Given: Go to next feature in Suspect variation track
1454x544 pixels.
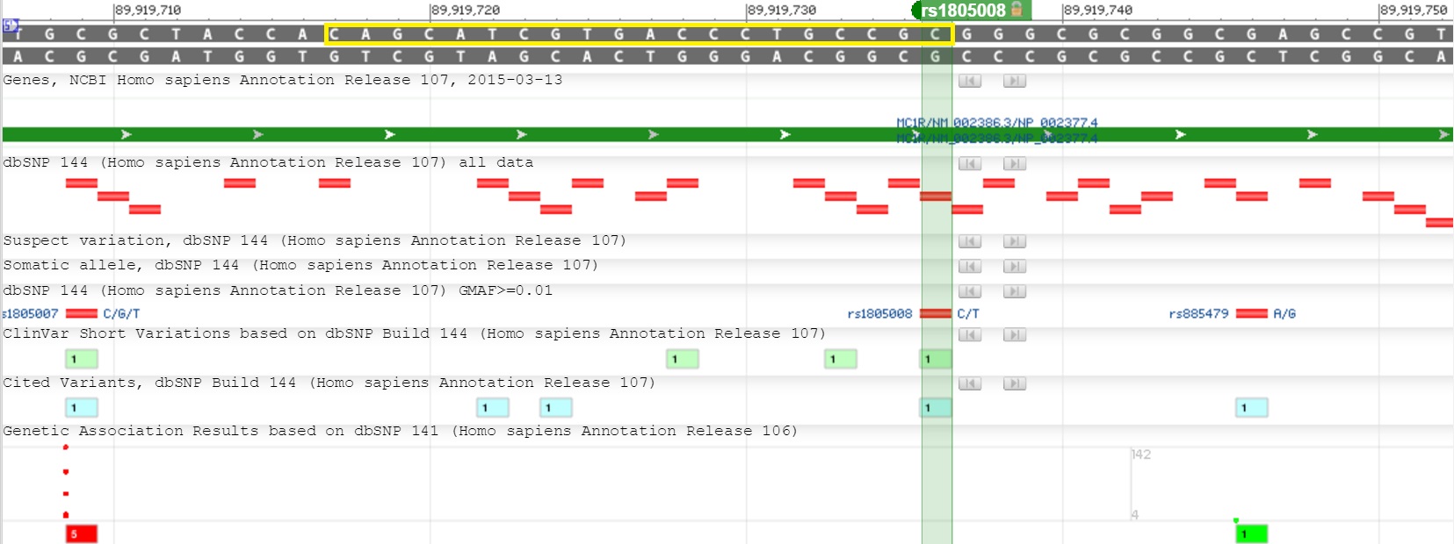Looking at the screenshot, I should coord(1014,241).
